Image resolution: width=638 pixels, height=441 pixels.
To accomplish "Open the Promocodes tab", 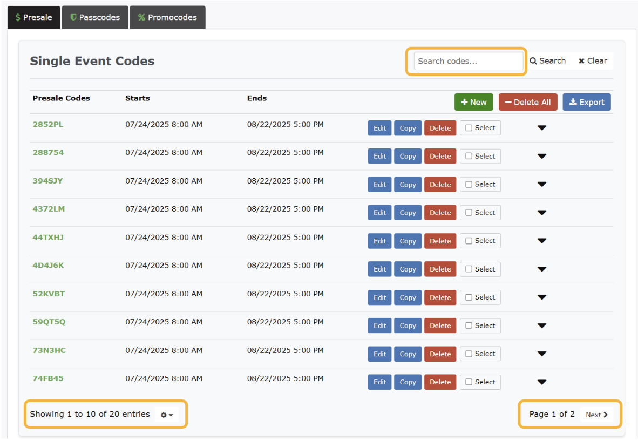I will click(167, 17).
